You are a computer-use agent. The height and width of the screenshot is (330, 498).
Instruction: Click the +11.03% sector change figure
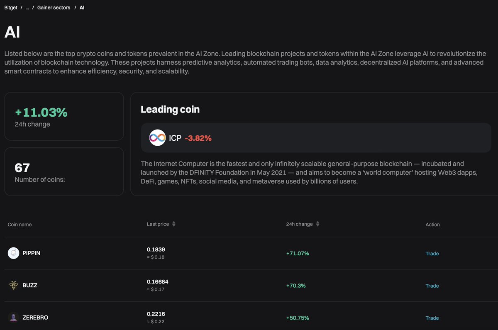coord(41,112)
